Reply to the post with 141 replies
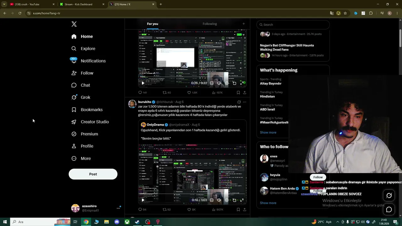Screen dimensions: 402x226 pyautogui.click(x=143, y=93)
